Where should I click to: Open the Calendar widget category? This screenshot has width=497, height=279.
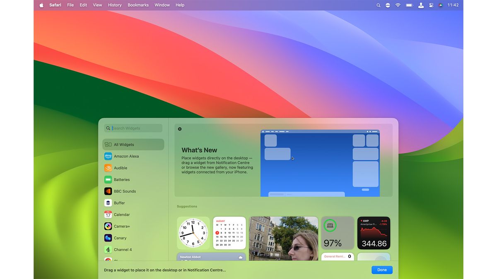pyautogui.click(x=122, y=215)
